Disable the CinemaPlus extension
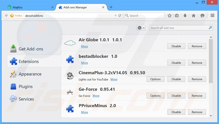The width and height of the screenshot is (219, 124). coord(176,79)
